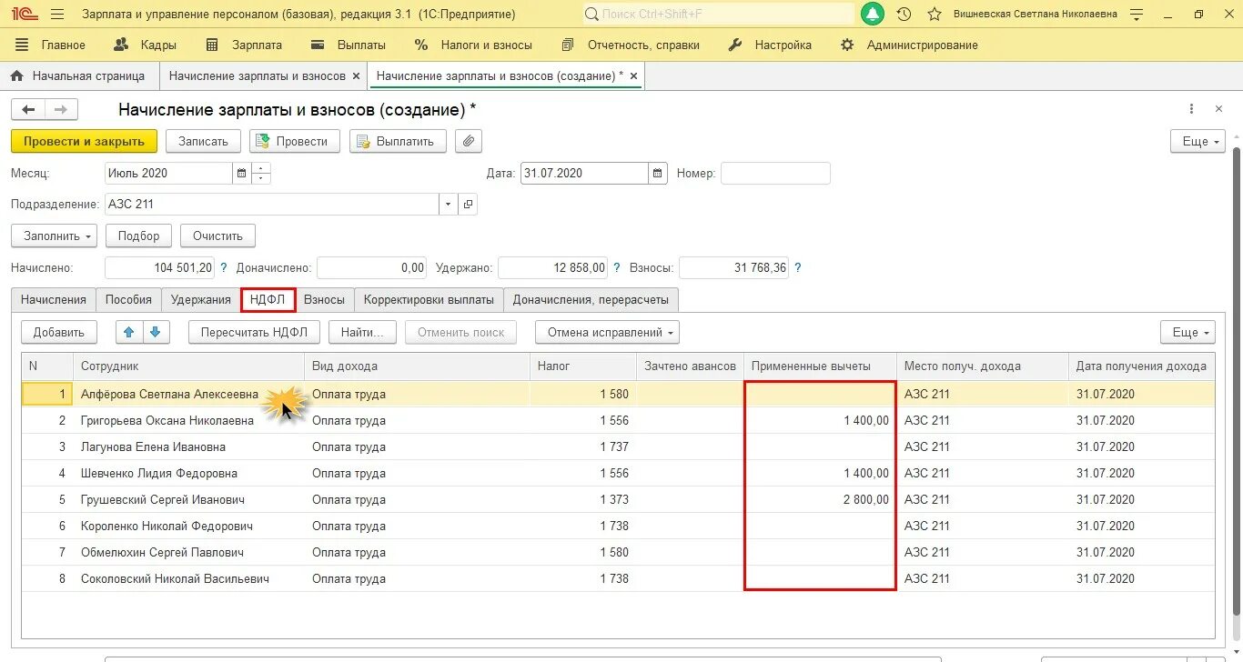Open the Зарплата section
This screenshot has height=662, width=1243.
[244, 45]
